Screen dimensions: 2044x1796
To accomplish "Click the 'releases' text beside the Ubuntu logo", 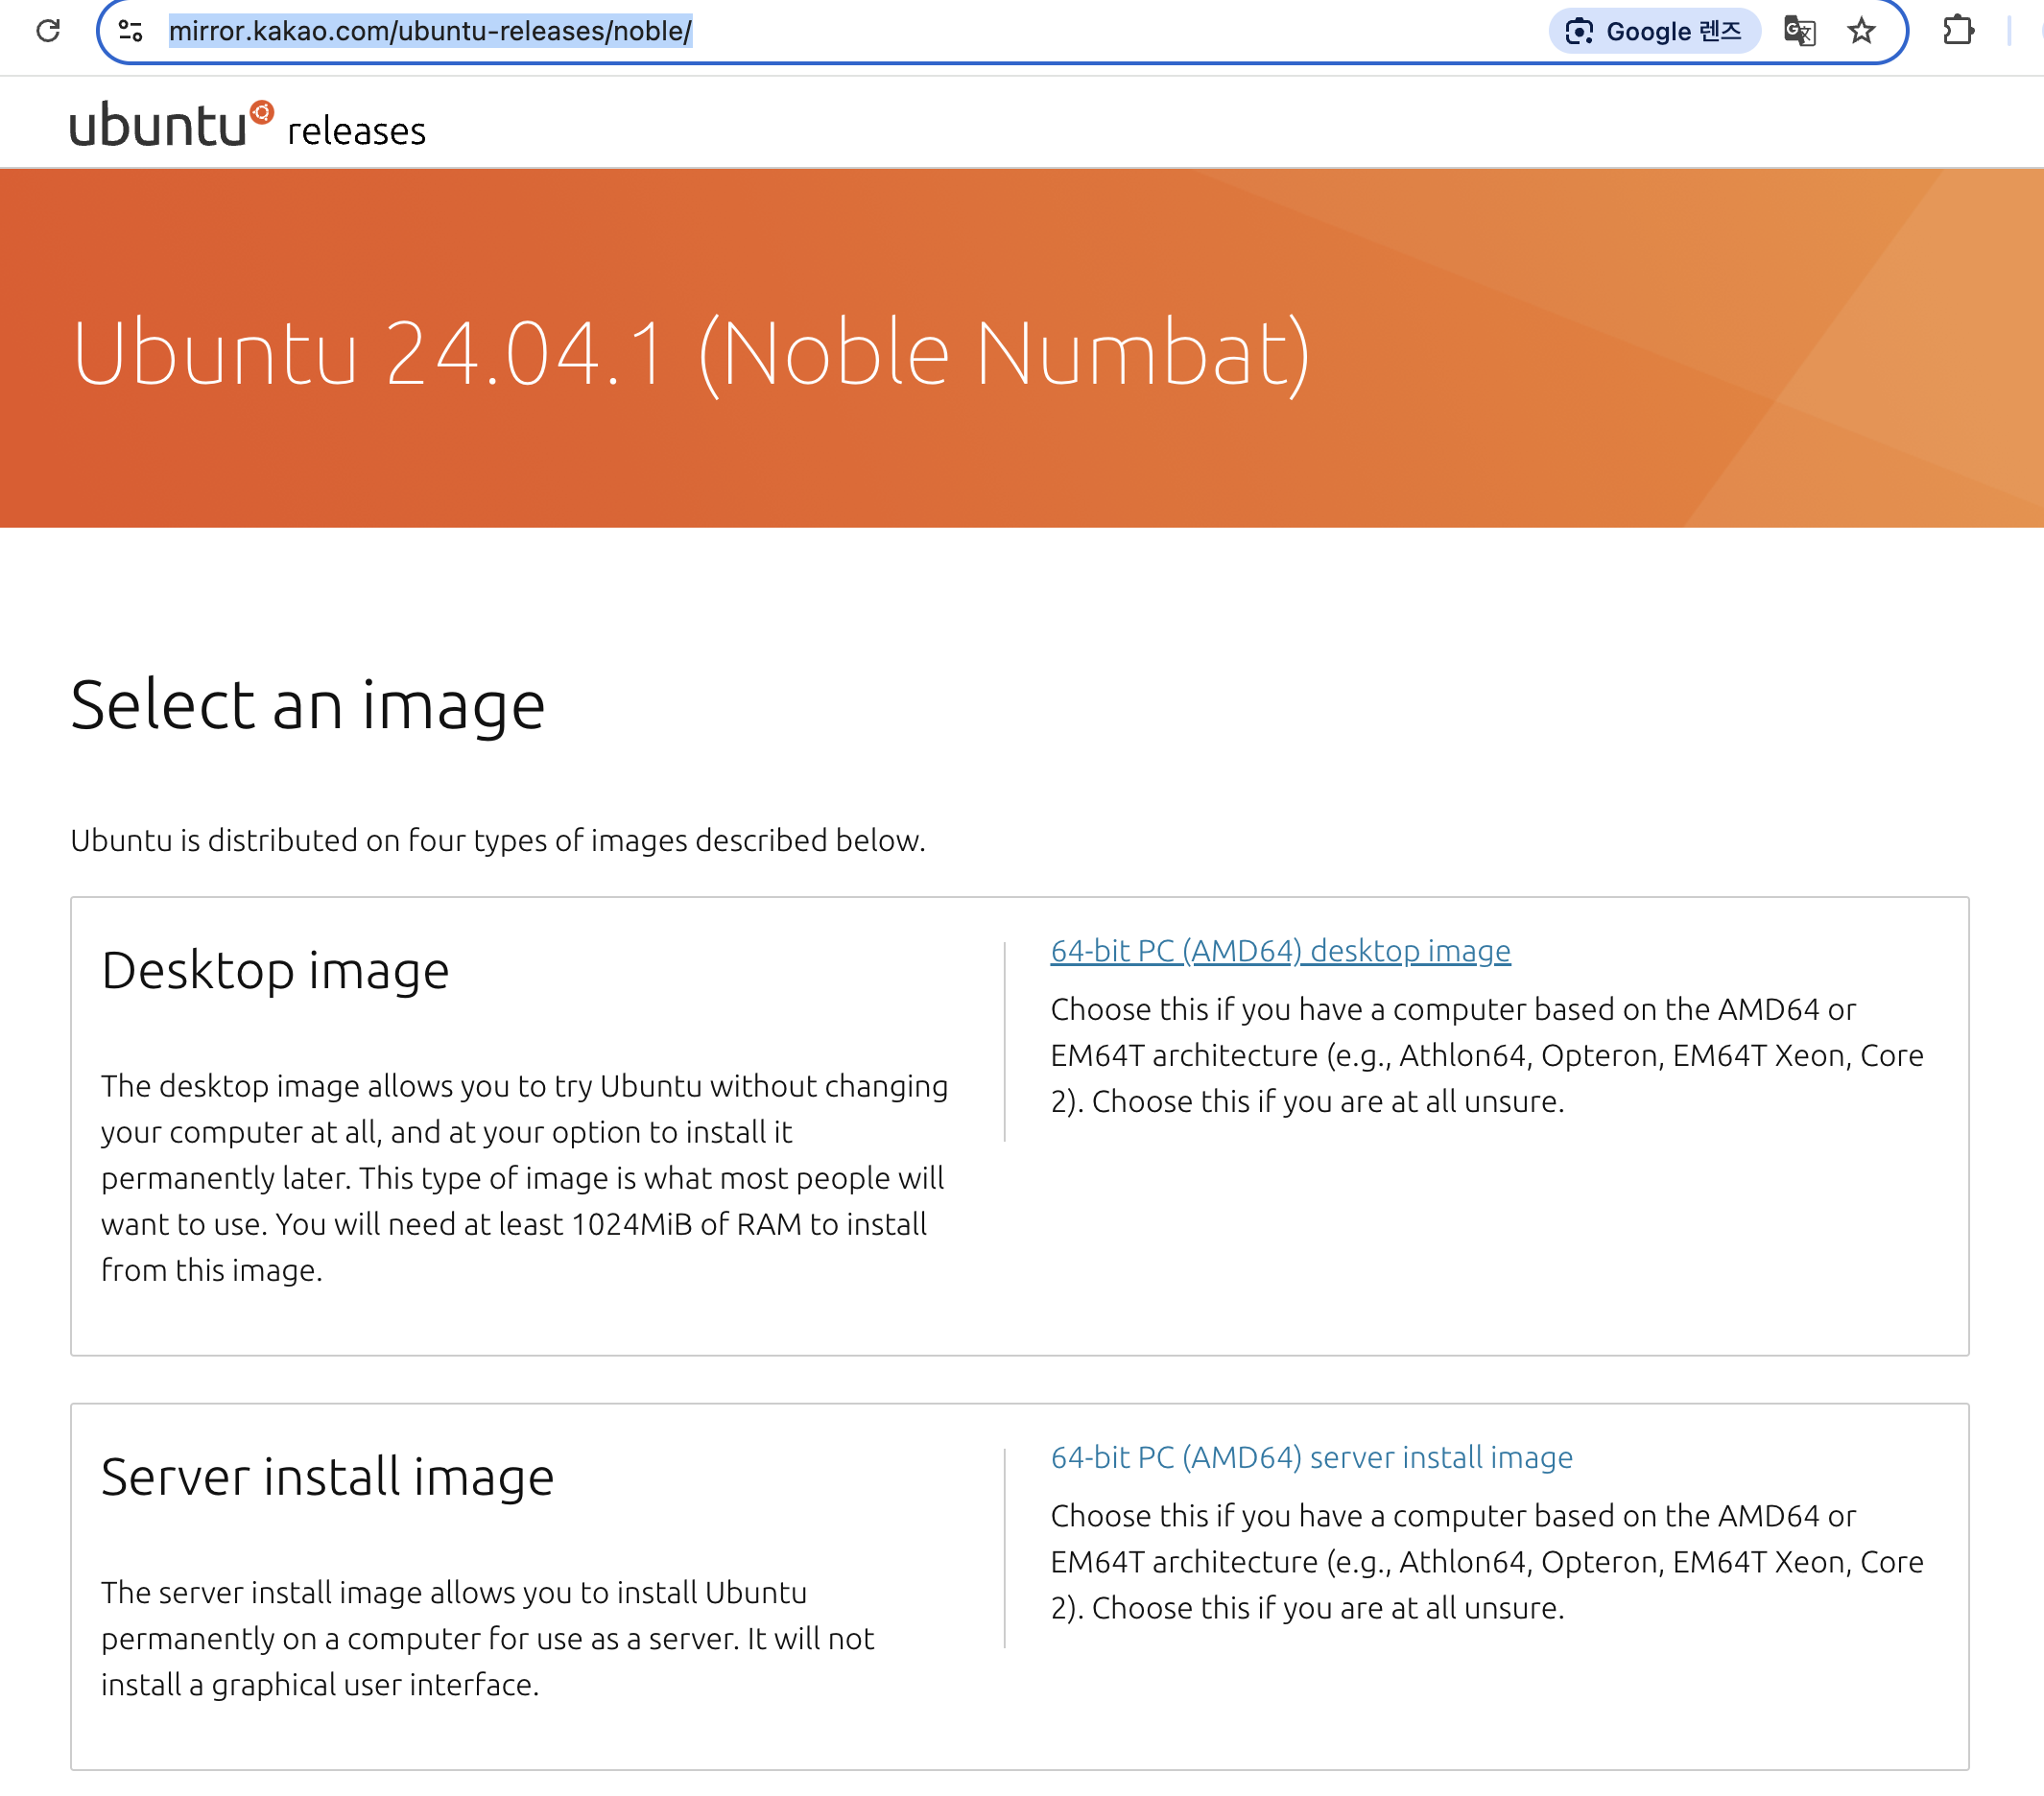I will coord(356,131).
